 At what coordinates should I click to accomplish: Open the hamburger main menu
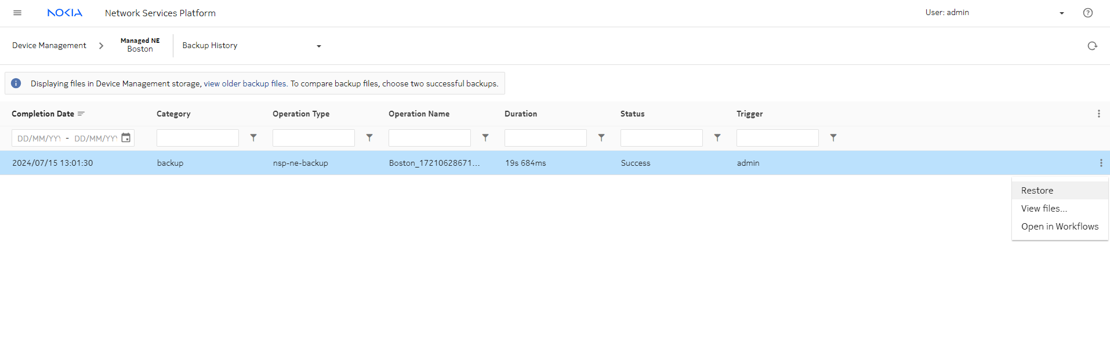coord(17,13)
